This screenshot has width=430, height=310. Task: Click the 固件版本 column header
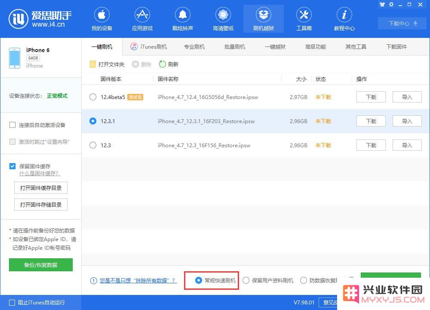pos(111,79)
